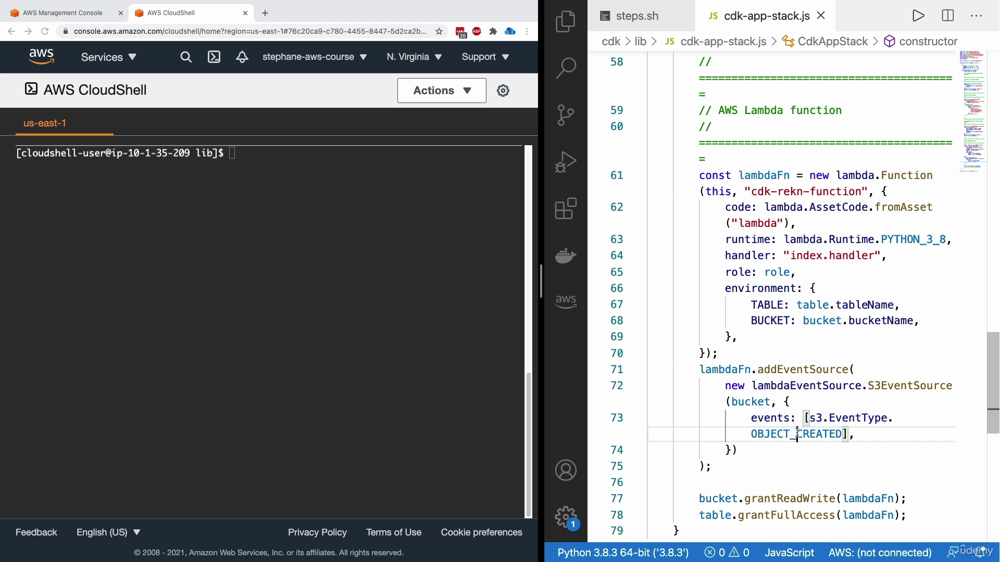Screen dimensions: 1000x562
Task: Open VS Code Explorer view
Action: [x=566, y=21]
